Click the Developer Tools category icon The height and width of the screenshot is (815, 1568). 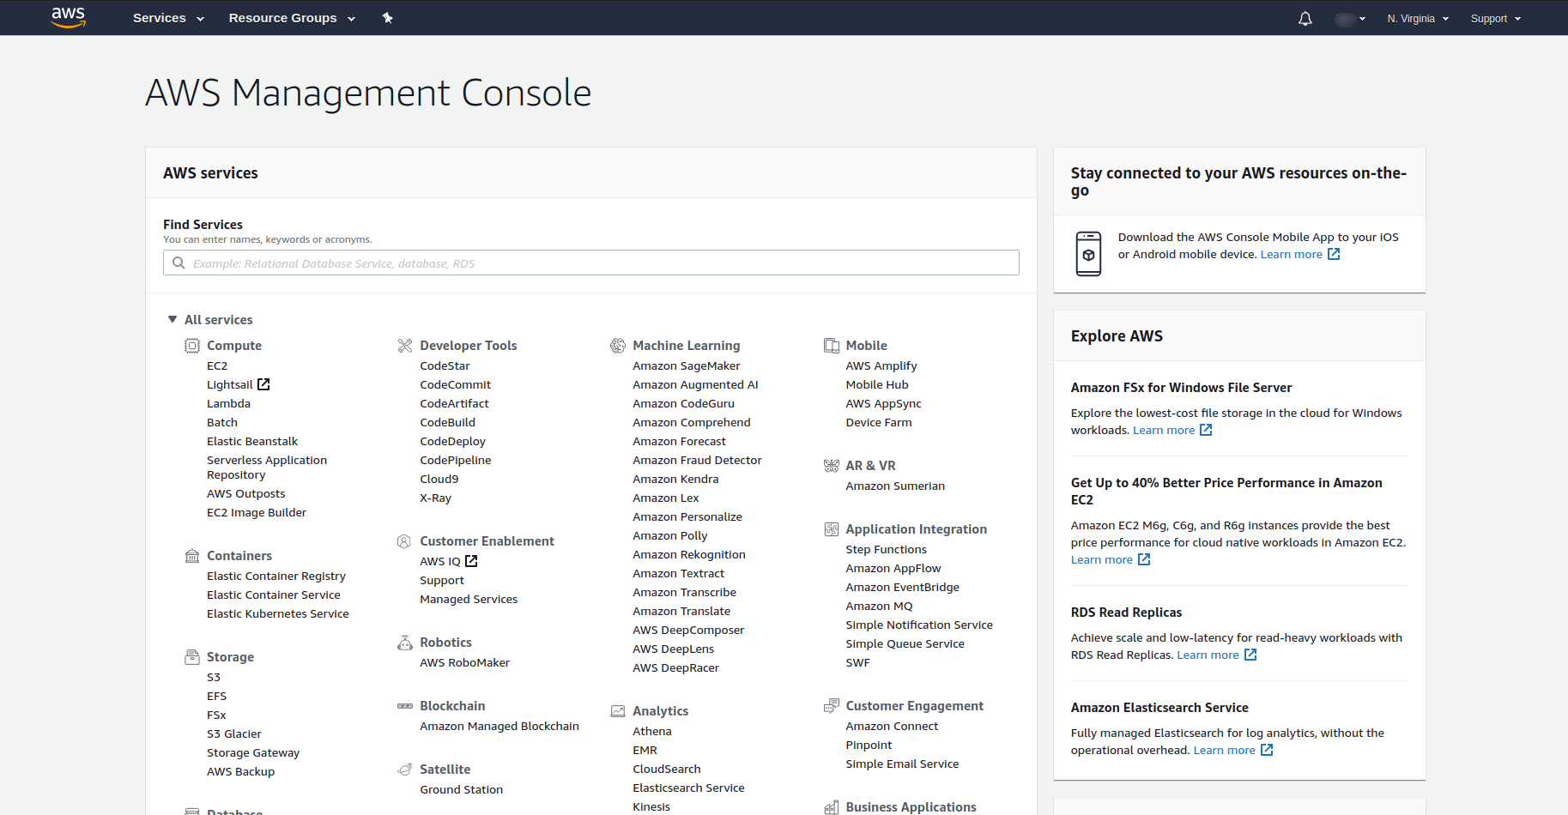click(x=405, y=346)
